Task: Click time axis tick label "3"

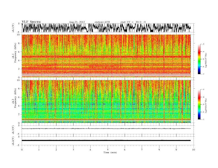Action: click(73, 150)
